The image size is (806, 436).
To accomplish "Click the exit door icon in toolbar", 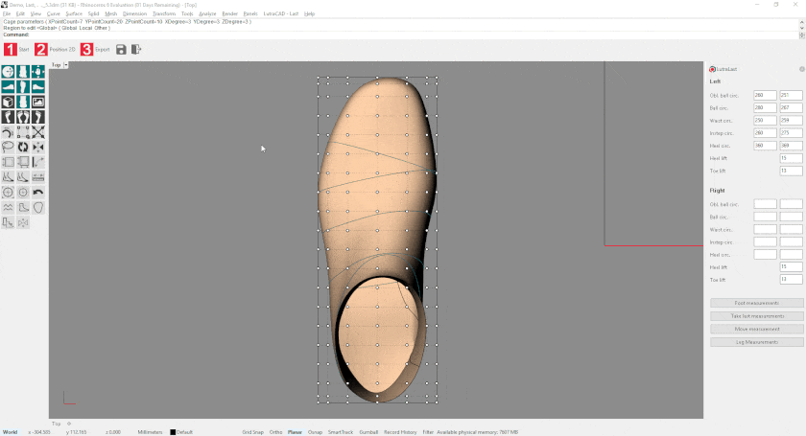I will 136,49.
